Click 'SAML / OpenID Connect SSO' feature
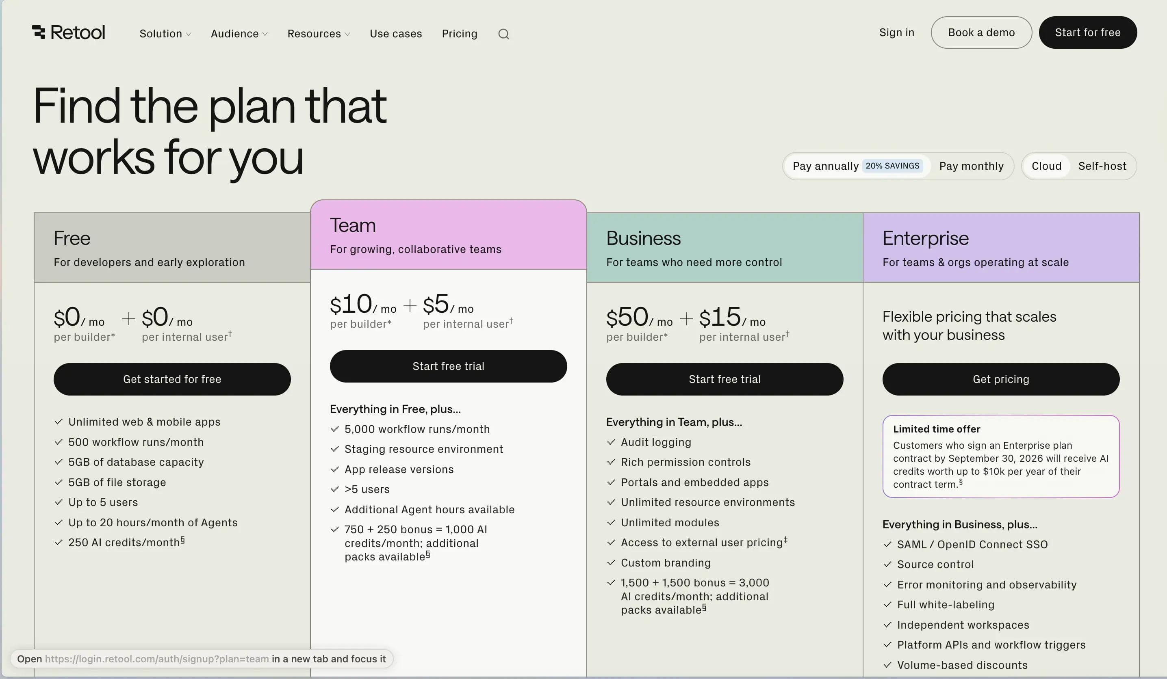Screen dimensions: 1167x679 coord(972,544)
